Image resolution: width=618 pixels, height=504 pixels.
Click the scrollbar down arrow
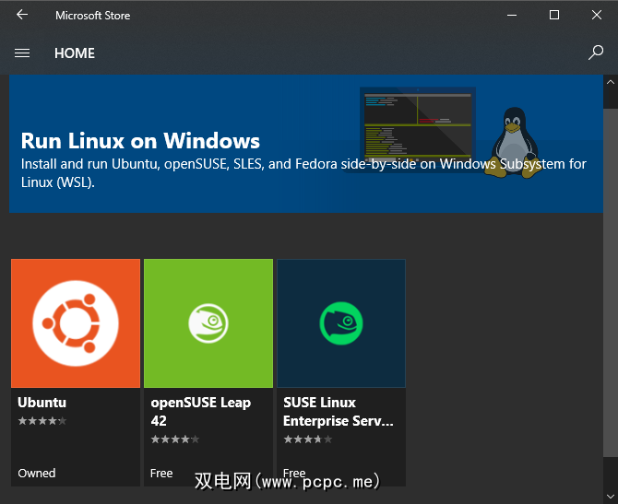[x=611, y=497]
